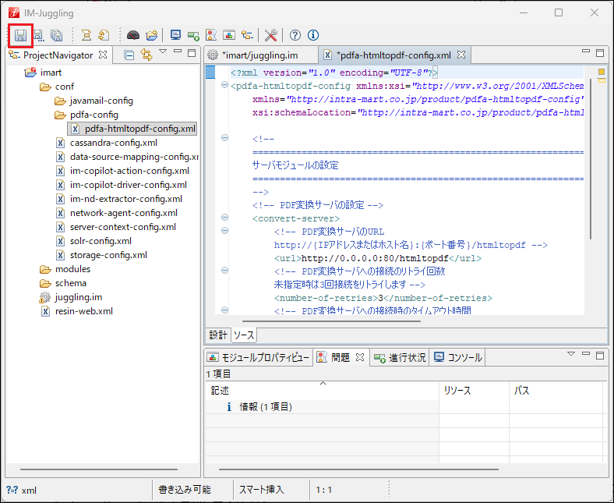Select the modules folder in the tree
This screenshot has height=503, width=614.
(72, 269)
